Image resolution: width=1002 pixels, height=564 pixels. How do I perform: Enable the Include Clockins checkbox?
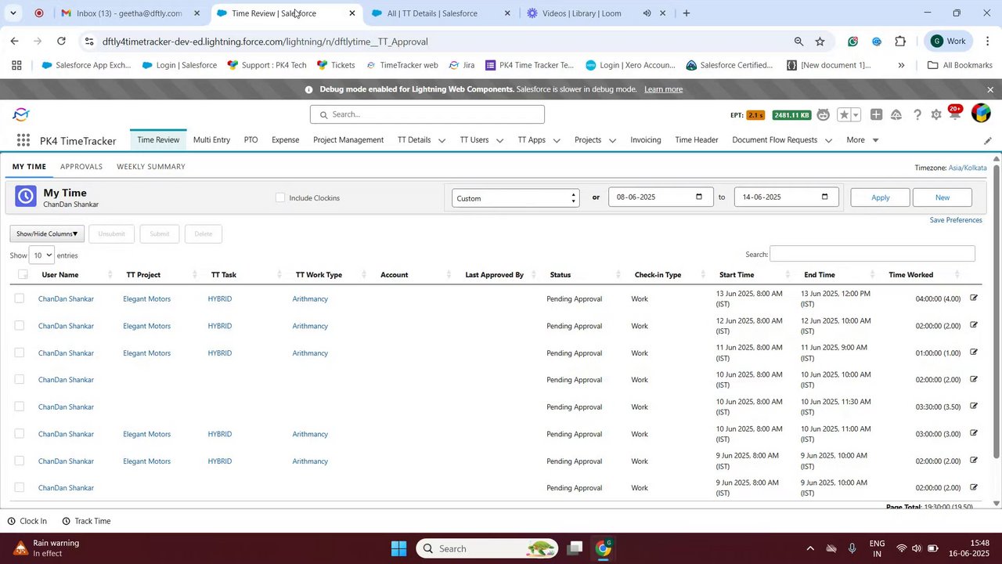coord(280,197)
